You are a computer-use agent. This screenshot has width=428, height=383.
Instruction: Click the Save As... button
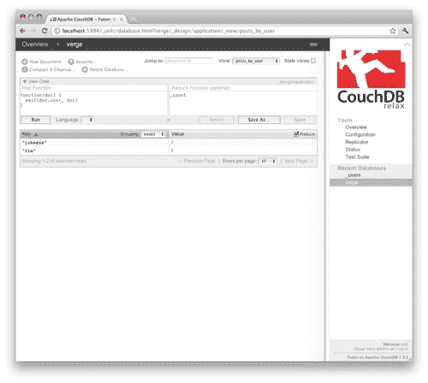coord(259,120)
